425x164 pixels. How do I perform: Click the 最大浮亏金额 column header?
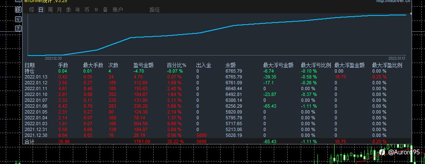pyautogui.click(x=278, y=66)
